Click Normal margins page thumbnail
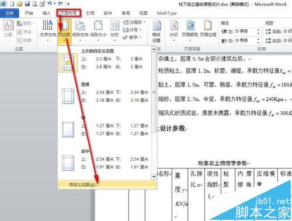This screenshot has height=221, width=292. [x=68, y=96]
